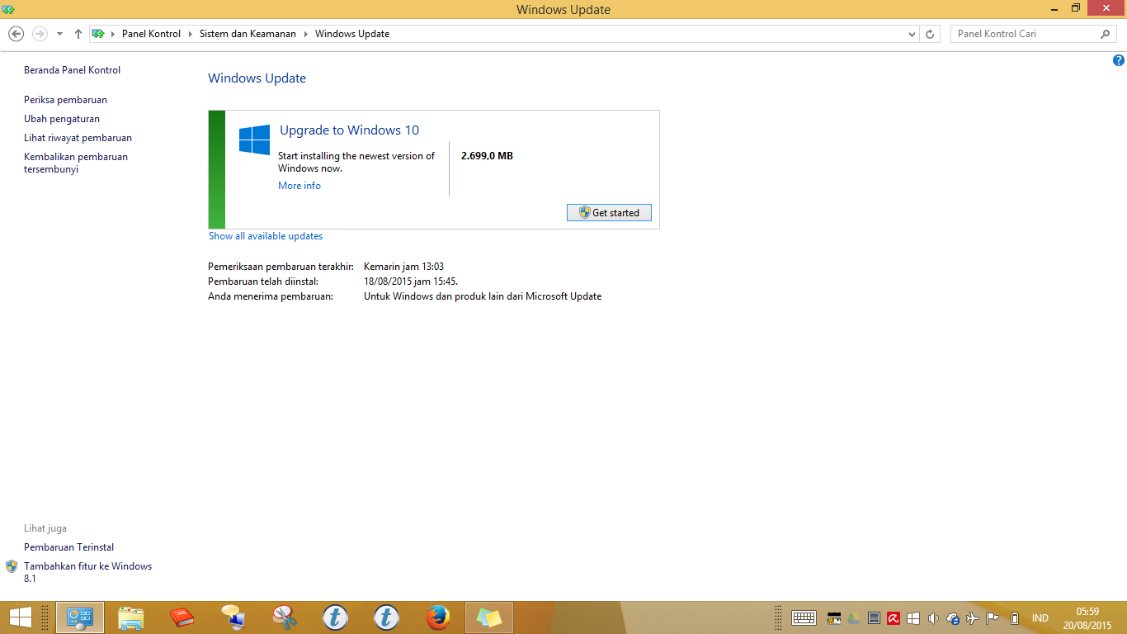Click the touchpad tray icon
This screenshot has width=1127, height=634.
tap(874, 618)
